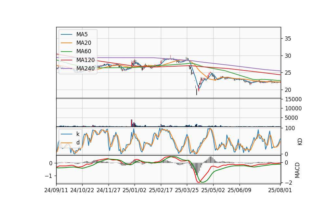Click the d legend label in KD panel

click(x=78, y=143)
